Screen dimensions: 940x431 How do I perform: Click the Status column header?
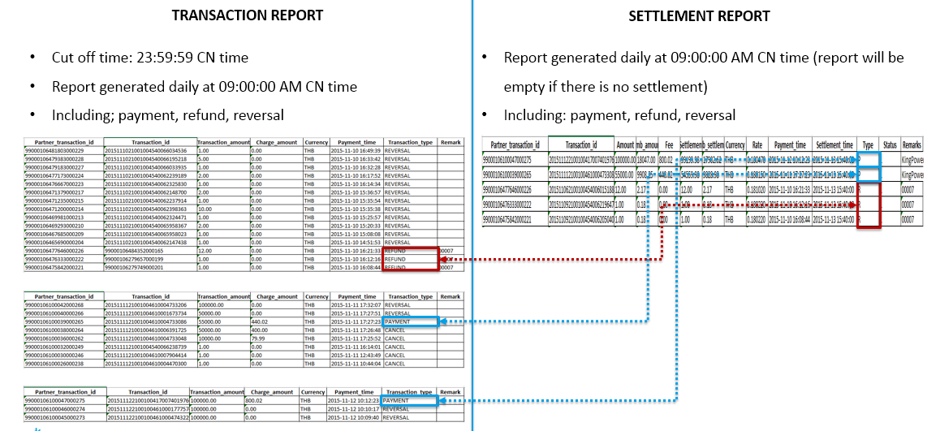point(890,145)
